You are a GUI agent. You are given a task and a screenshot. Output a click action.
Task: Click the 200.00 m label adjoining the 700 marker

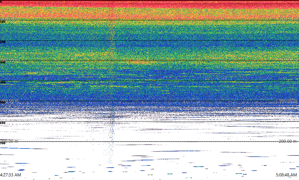click(x=9, y=141)
